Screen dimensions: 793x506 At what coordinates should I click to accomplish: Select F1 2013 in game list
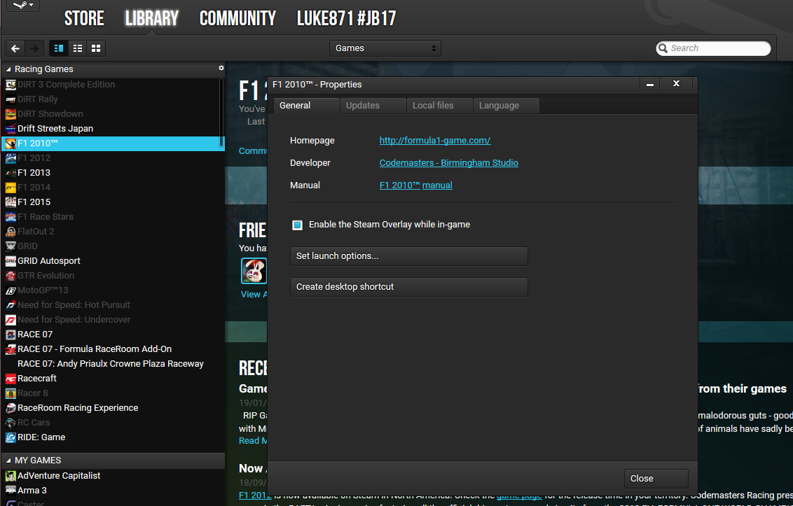[x=113, y=172]
